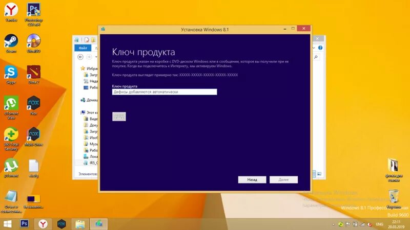Open Steam desktop shortcut

(x=11, y=43)
